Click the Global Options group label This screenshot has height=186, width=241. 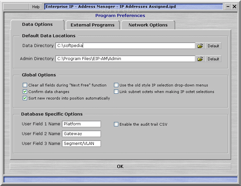point(39,75)
